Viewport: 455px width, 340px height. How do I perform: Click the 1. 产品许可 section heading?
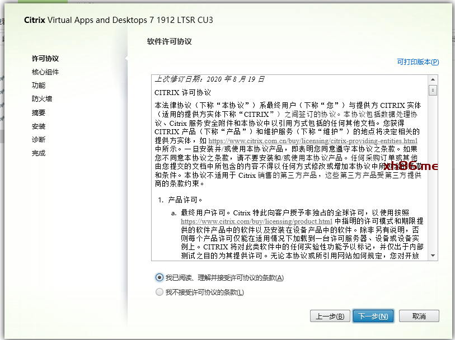click(180, 200)
